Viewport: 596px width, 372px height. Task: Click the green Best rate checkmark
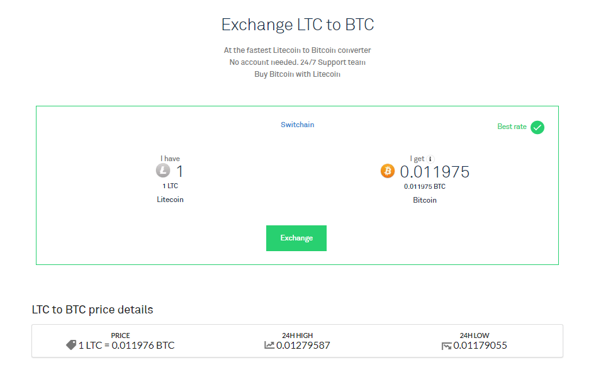[x=537, y=127]
